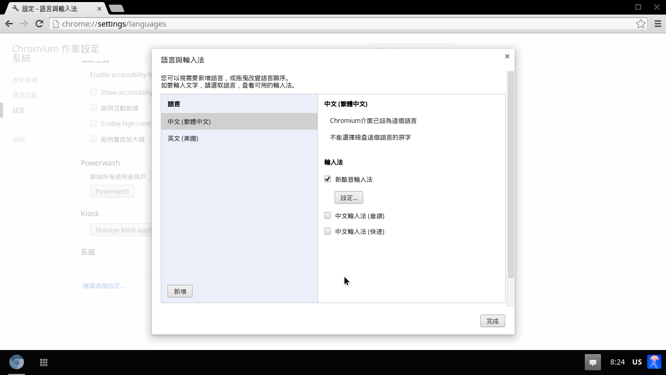666x375 pixels.
Task: Click the address bar URL field
Action: (x=343, y=24)
